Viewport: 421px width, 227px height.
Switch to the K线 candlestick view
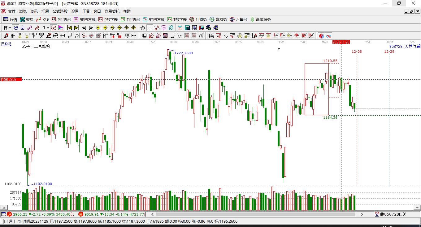click(x=42, y=19)
